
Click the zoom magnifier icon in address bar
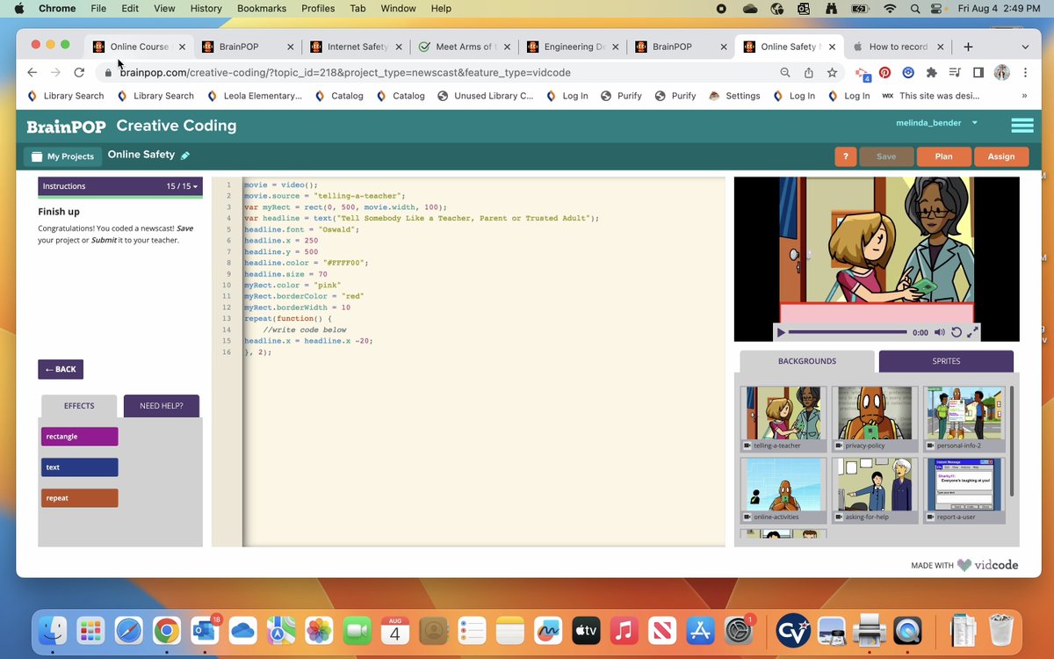pos(785,73)
